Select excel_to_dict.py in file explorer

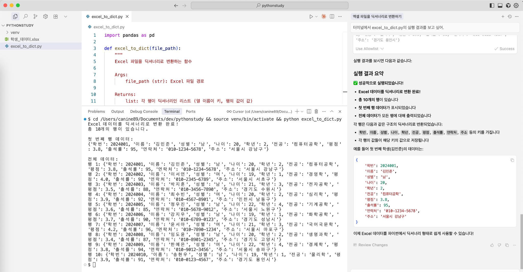click(26, 46)
